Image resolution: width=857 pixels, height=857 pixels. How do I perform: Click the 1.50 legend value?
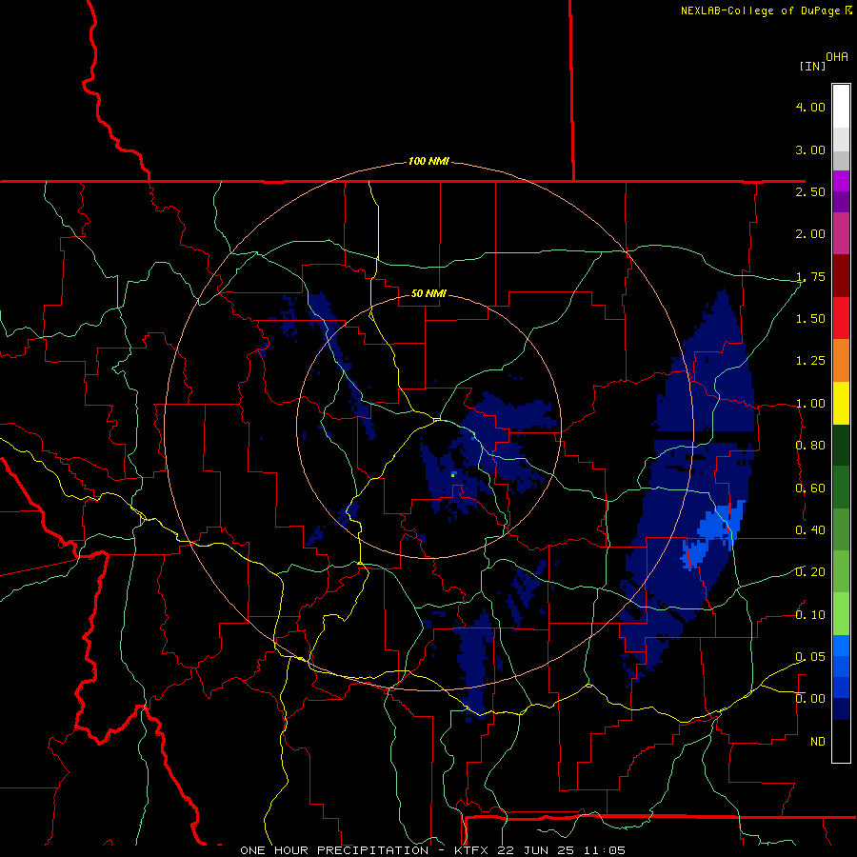pos(810,319)
